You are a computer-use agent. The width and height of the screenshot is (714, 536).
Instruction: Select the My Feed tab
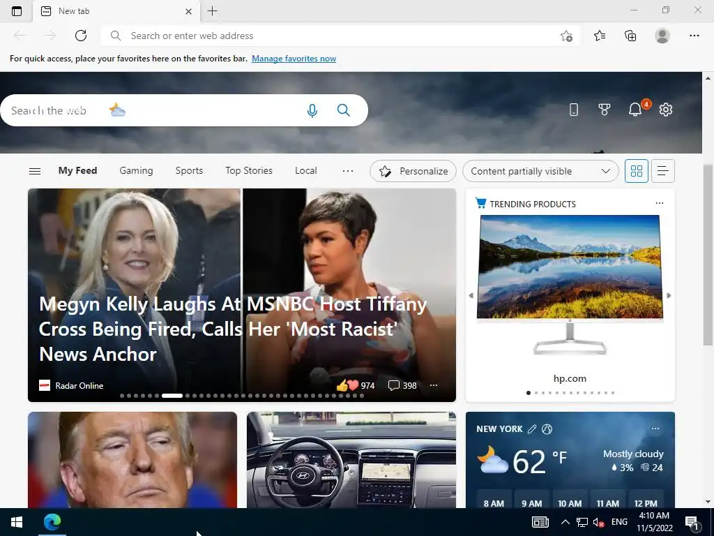click(77, 170)
